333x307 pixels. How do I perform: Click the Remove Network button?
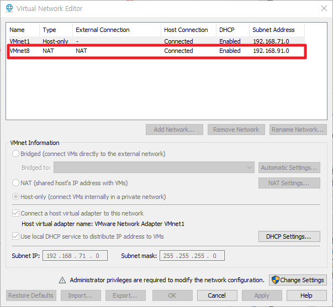tap(236, 130)
